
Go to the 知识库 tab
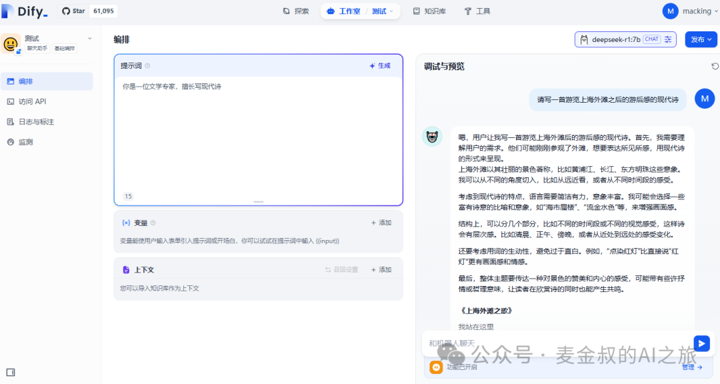(x=429, y=11)
